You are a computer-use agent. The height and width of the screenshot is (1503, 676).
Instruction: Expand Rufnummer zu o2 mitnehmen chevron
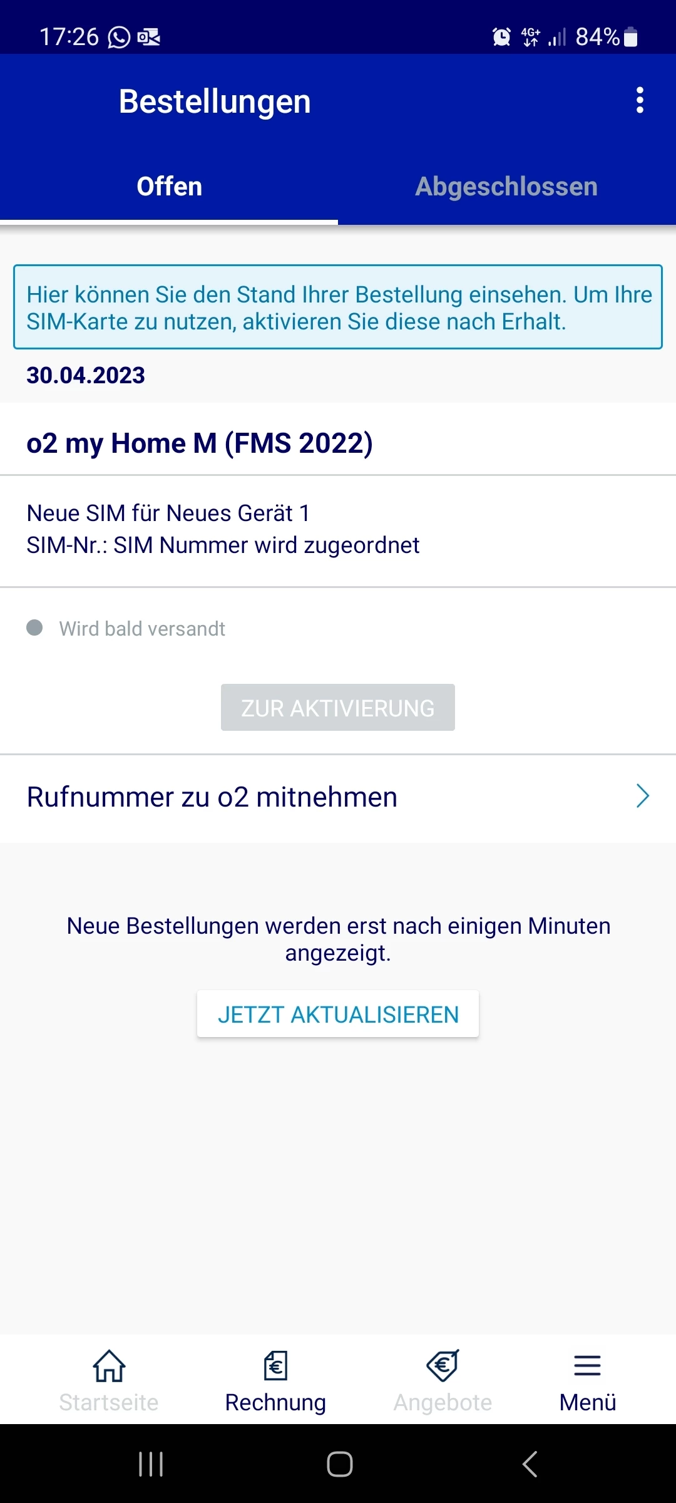[x=643, y=797]
